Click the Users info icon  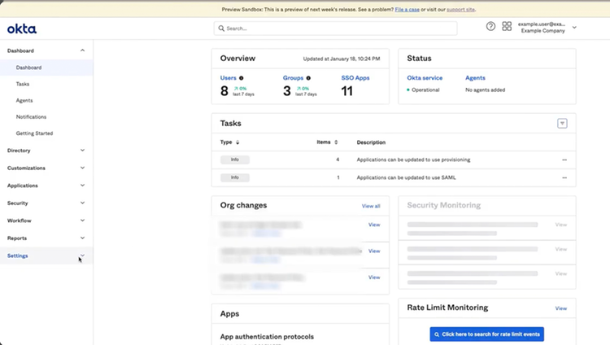242,78
